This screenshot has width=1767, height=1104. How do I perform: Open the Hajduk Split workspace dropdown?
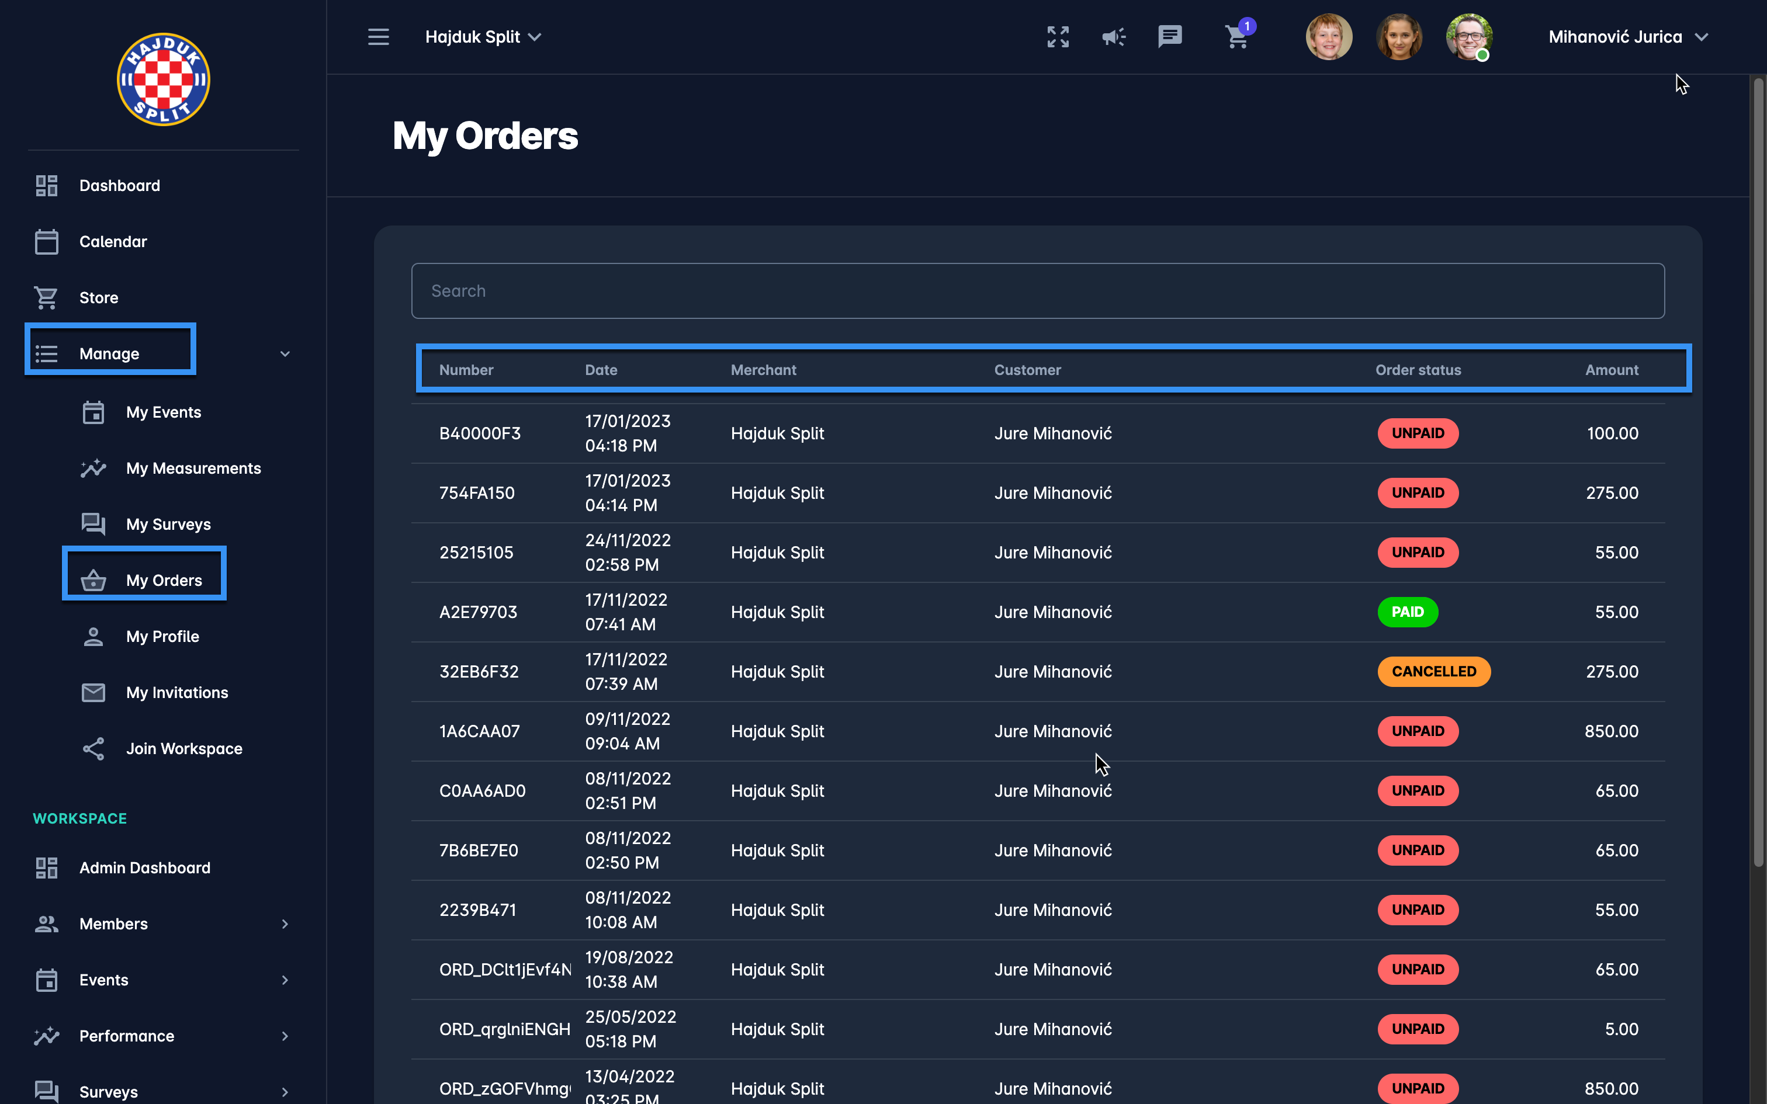coord(483,36)
